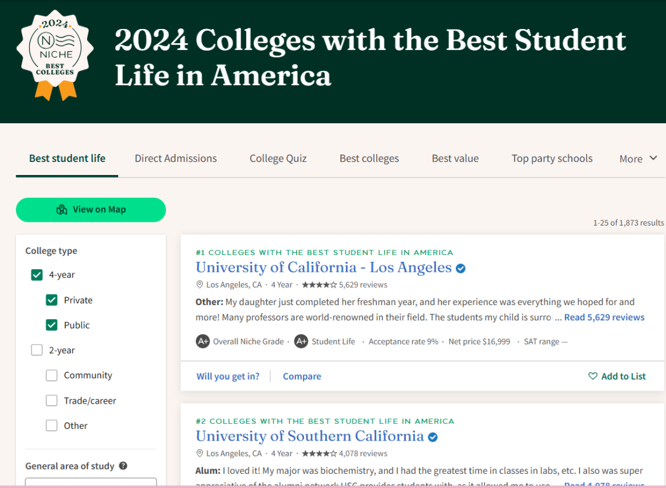Select the Best student life tab
Screen dimensions: 666x488
pyautogui.click(x=67, y=158)
